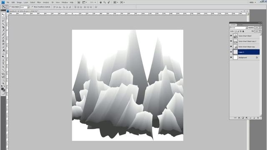The width and height of the screenshot is (267, 150).
Task: Click the foreground color swatch in the toolbox
Action: (x=3, y=89)
